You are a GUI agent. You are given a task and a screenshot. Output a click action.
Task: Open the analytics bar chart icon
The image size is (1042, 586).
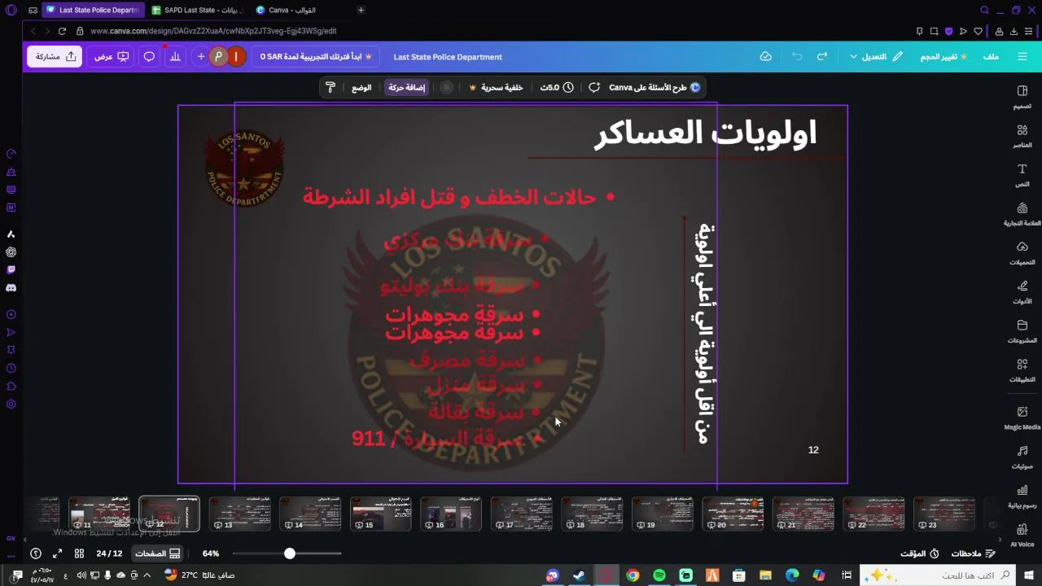pos(174,57)
